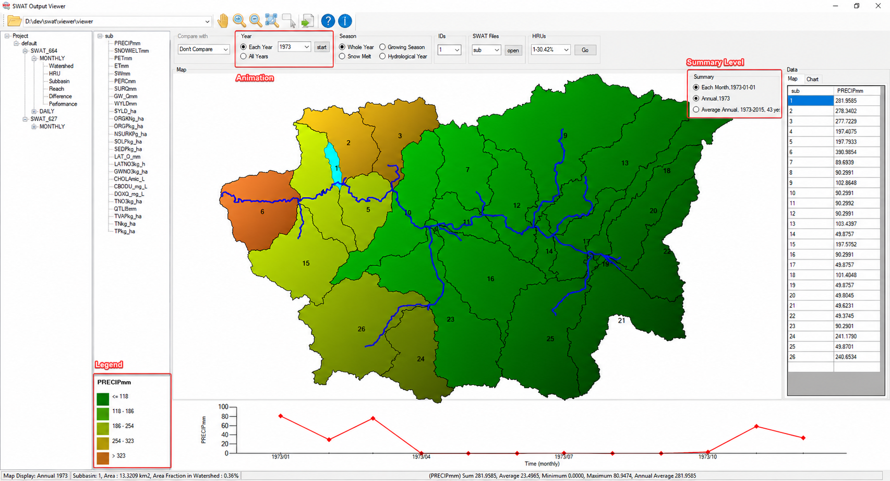This screenshot has width=890, height=481.
Task: Select the Each Year radio button
Action: pyautogui.click(x=244, y=47)
